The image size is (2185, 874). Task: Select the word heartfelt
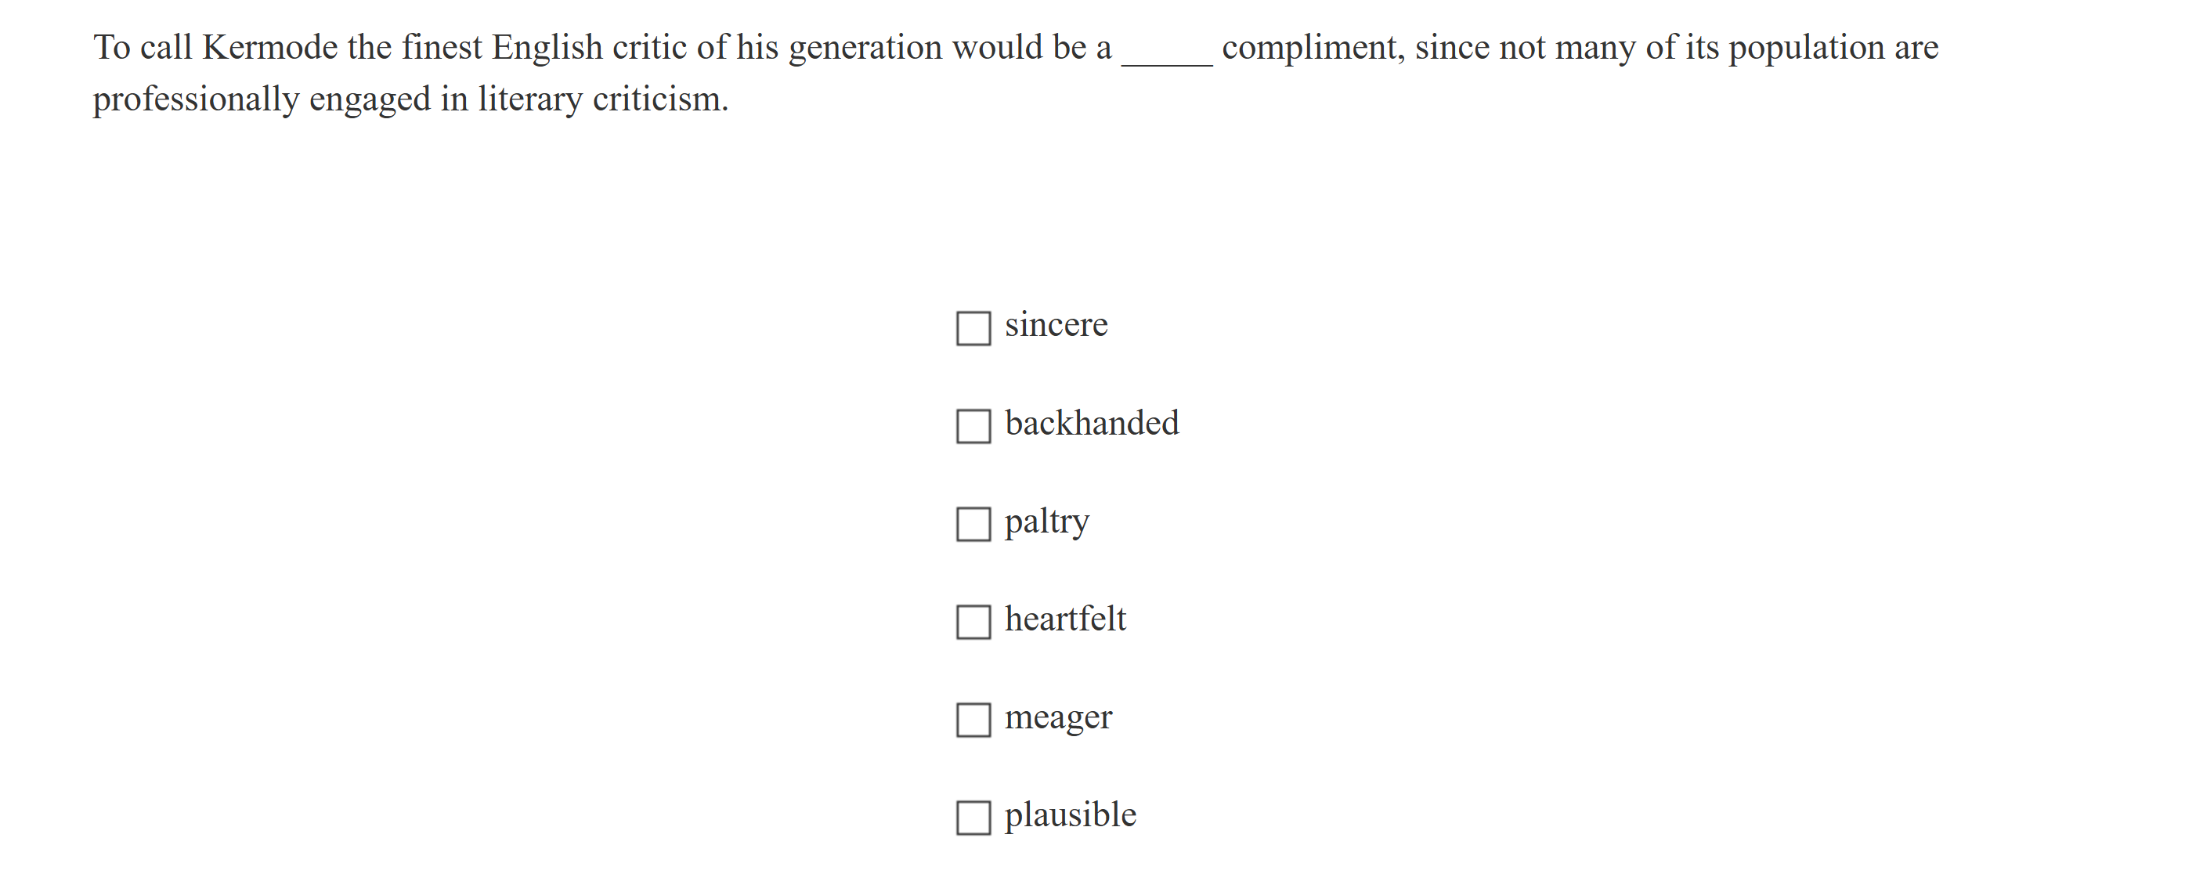point(1065,619)
